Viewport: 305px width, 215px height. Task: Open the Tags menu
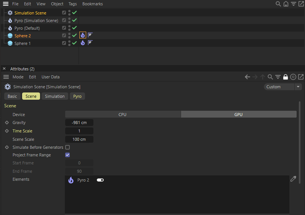tap(72, 4)
